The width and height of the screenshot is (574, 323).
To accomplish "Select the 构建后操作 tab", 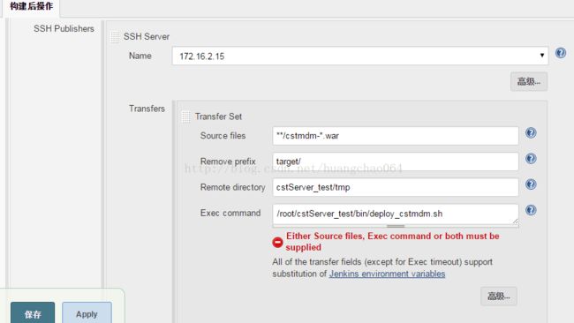I will coord(31,6).
